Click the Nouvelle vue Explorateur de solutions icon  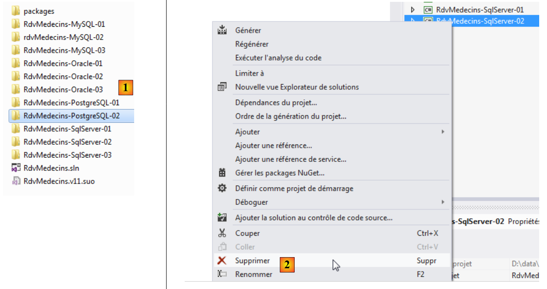click(222, 87)
